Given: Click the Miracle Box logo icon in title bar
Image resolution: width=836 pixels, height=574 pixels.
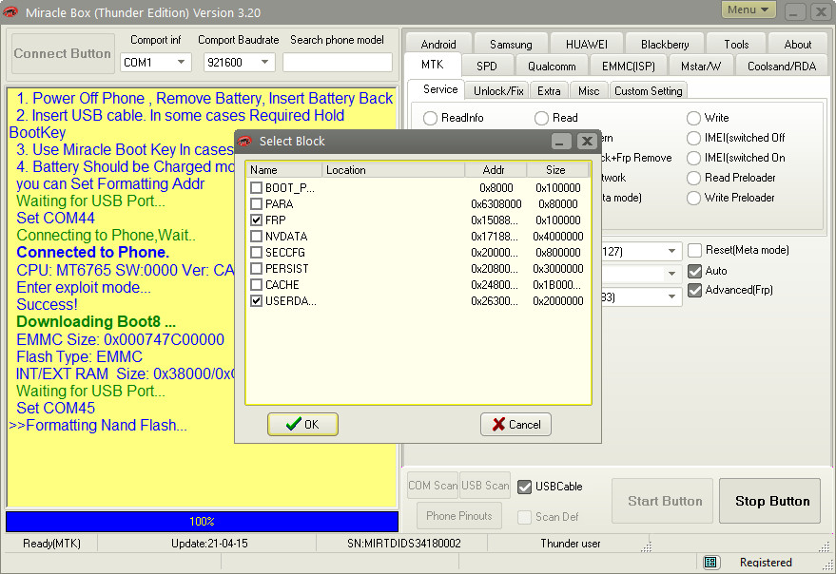Looking at the screenshot, I should (x=10, y=12).
